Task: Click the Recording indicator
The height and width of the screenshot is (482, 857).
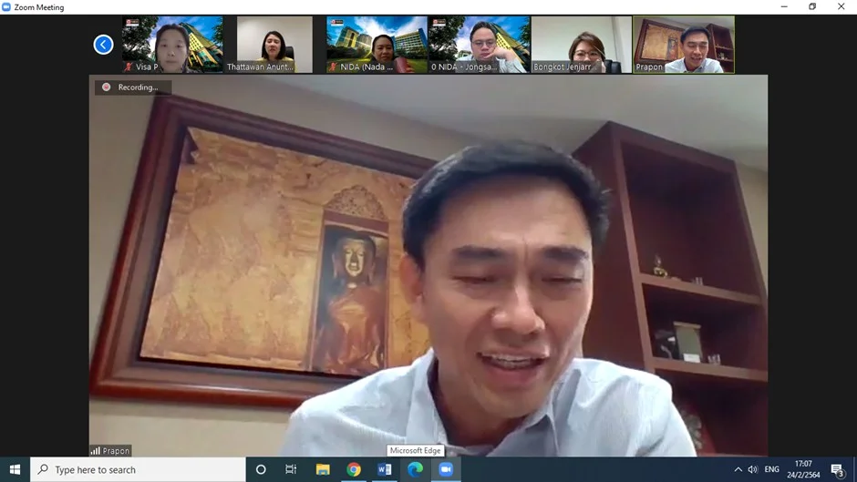Action: pos(133,87)
